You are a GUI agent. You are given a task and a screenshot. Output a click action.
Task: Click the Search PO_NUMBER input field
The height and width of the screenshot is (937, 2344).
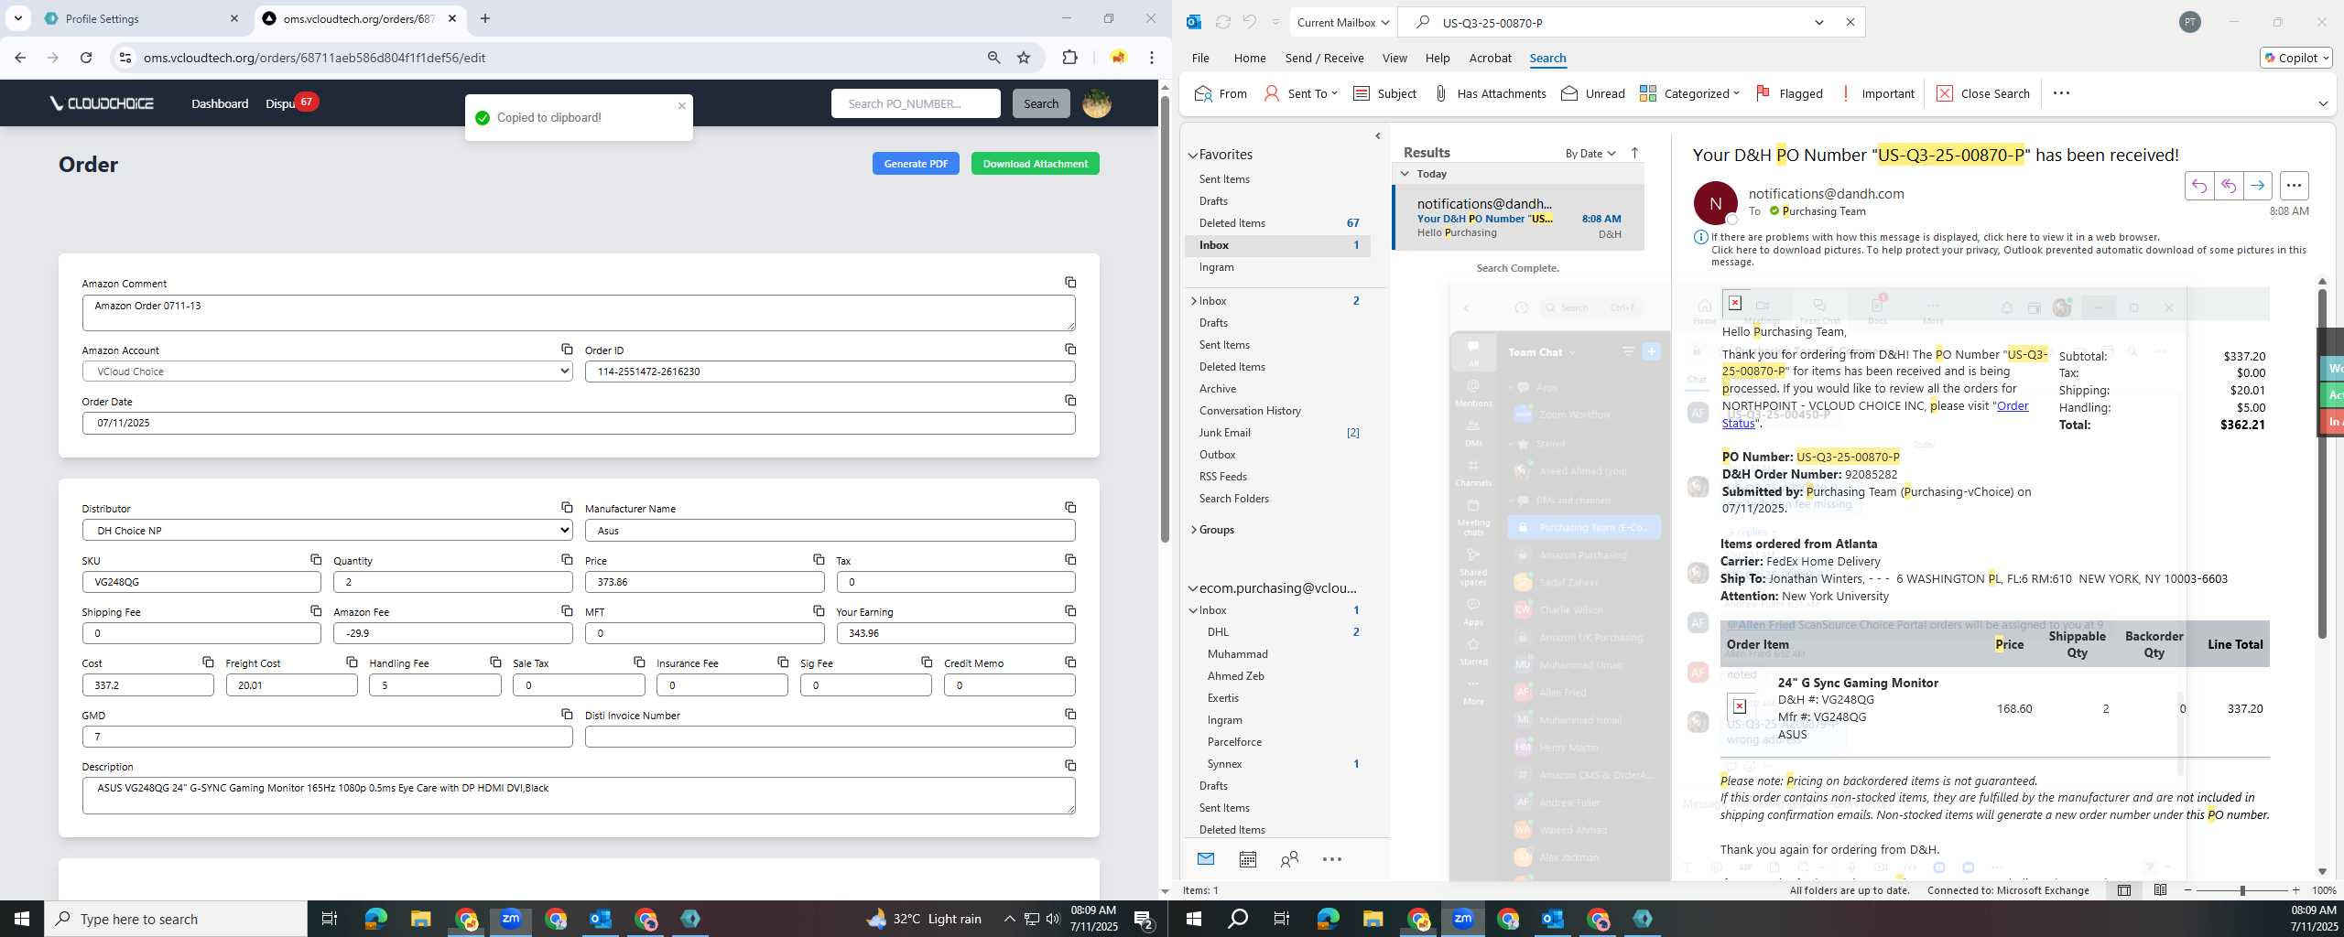pyautogui.click(x=916, y=103)
